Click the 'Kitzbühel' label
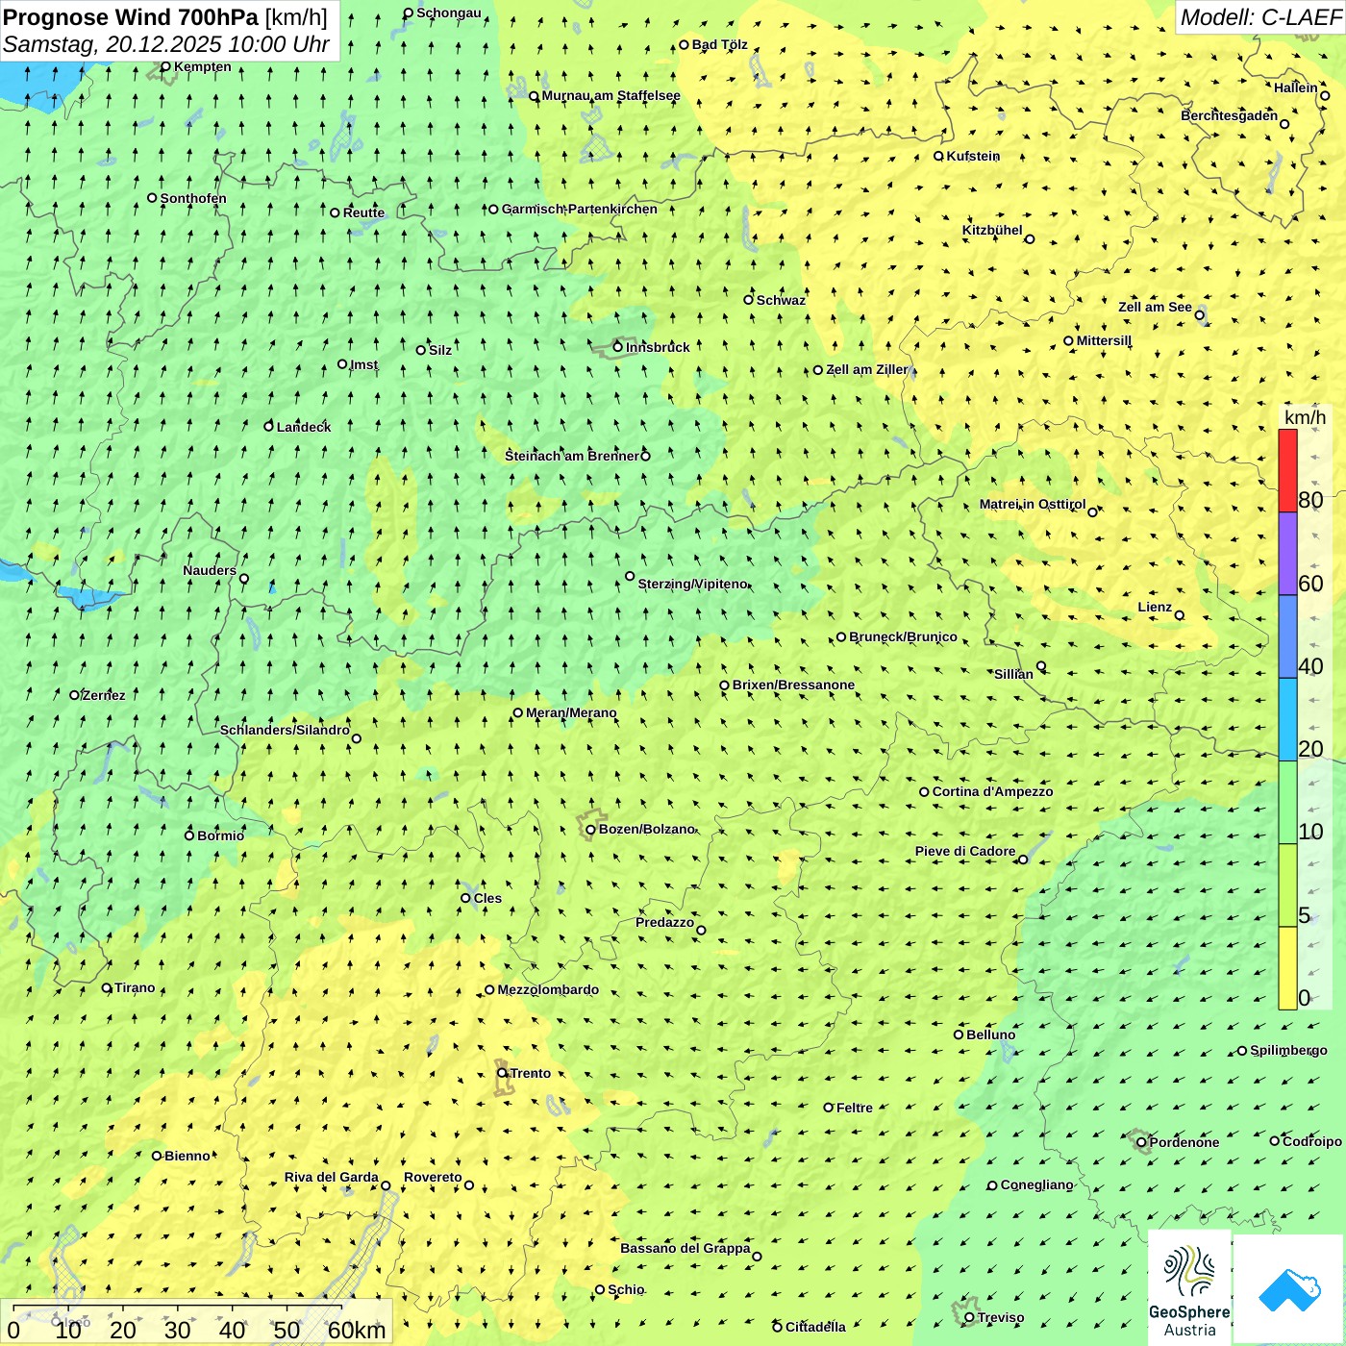The width and height of the screenshot is (1346, 1346). pyautogui.click(x=992, y=230)
